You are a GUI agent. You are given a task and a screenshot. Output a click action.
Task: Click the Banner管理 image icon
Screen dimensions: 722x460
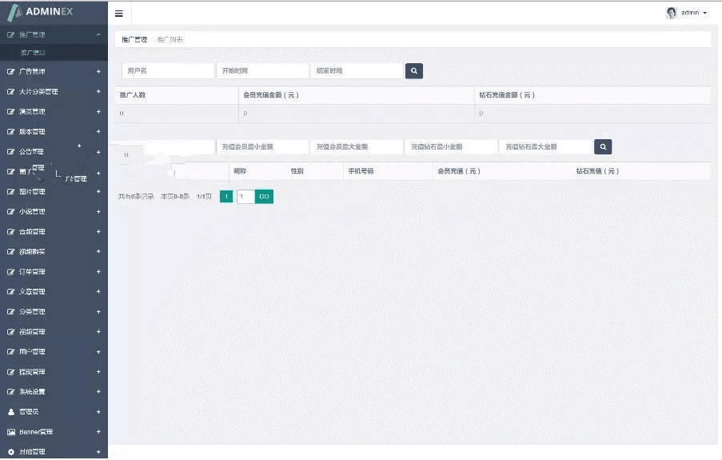pyautogui.click(x=11, y=432)
